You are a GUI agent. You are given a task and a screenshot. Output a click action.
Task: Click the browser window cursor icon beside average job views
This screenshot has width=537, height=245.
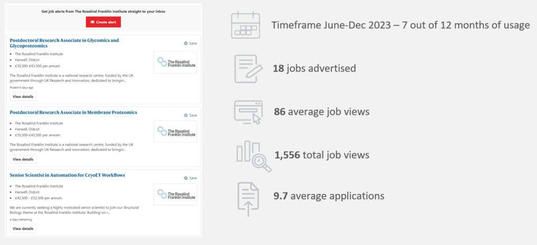tap(248, 112)
